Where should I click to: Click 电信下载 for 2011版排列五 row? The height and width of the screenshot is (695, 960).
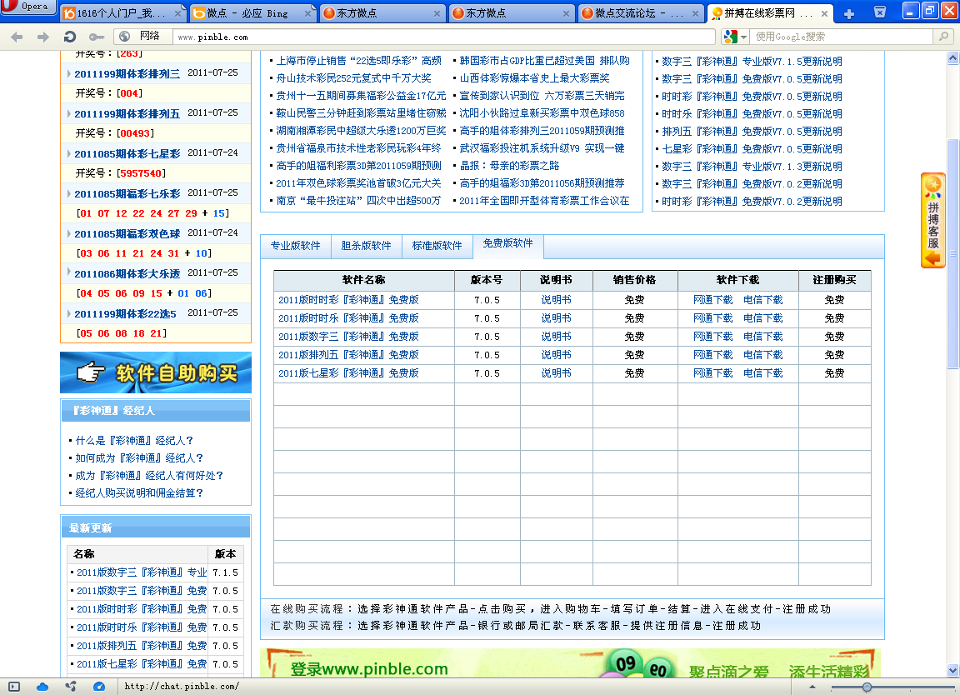pos(762,355)
